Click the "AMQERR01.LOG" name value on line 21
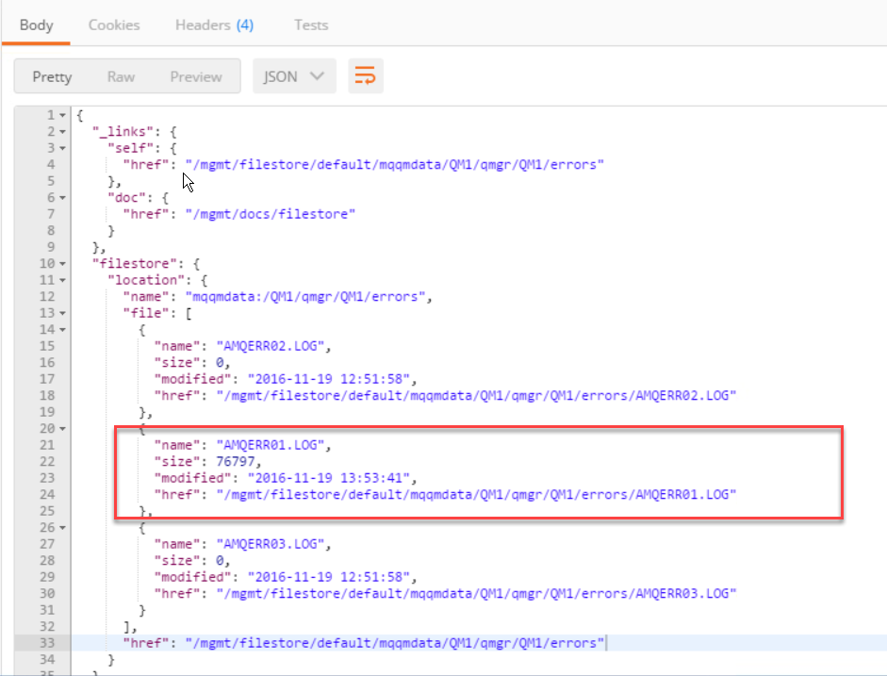The height and width of the screenshot is (676, 887). (x=271, y=445)
